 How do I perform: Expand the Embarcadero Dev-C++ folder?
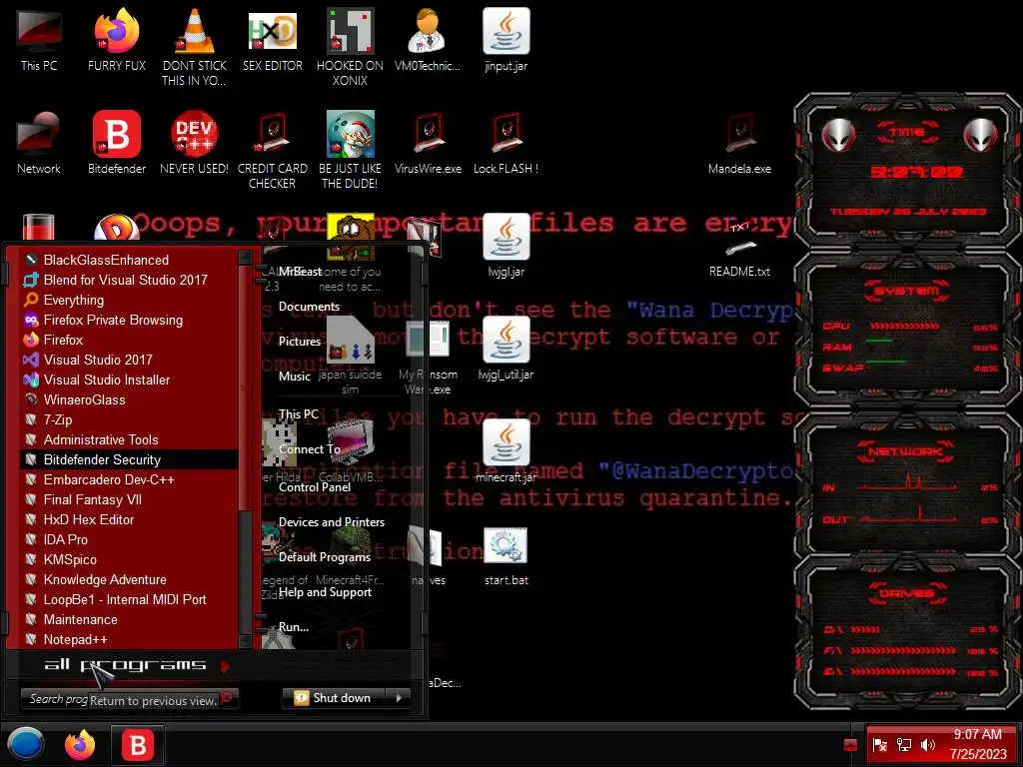[x=129, y=479]
